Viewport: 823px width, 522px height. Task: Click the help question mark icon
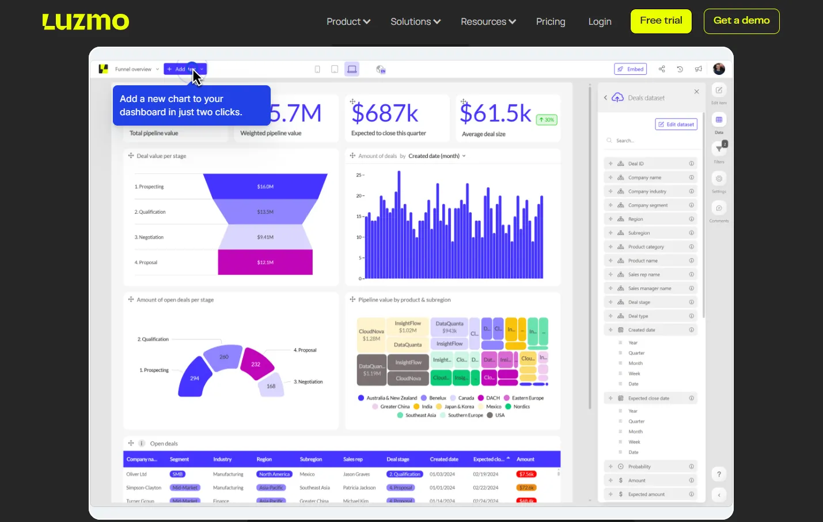719,474
